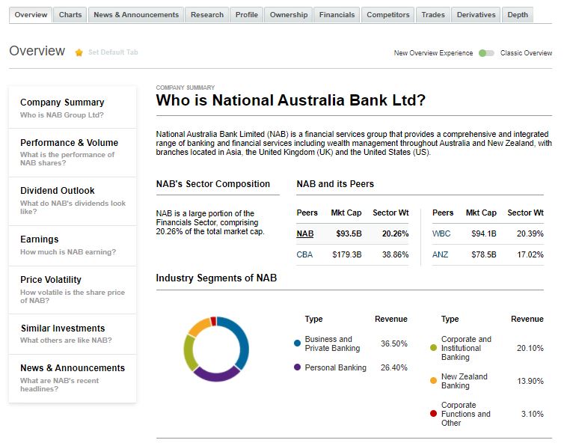Image resolution: width=570 pixels, height=446 pixels.
Task: Click the 20.10% revenue value
Action: (x=530, y=348)
